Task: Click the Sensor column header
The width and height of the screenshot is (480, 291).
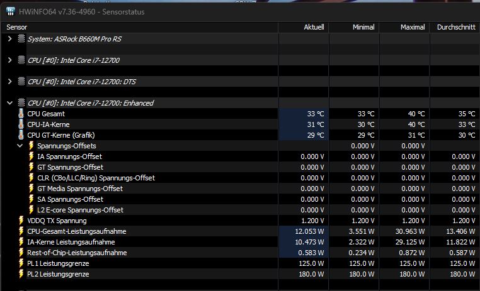Action: (x=140, y=27)
